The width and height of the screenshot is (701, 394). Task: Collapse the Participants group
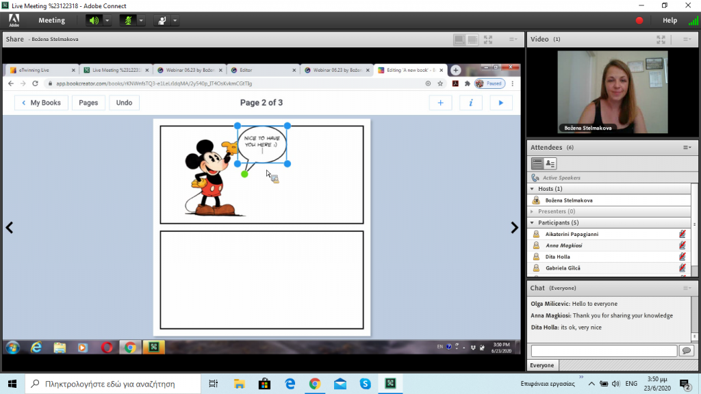click(x=532, y=222)
